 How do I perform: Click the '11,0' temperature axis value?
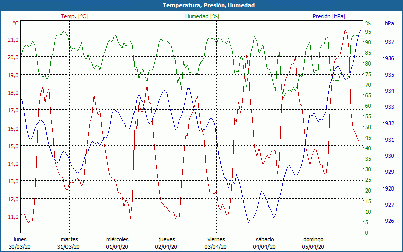tap(13, 217)
